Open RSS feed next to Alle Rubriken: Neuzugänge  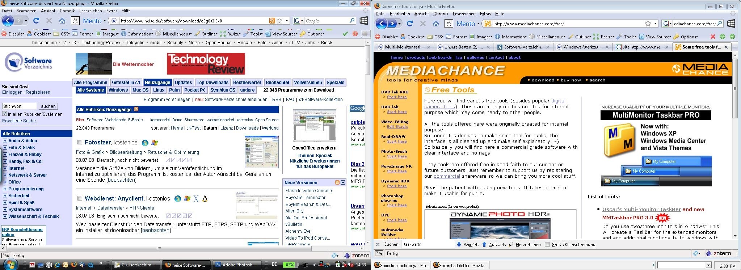pyautogui.click(x=136, y=109)
